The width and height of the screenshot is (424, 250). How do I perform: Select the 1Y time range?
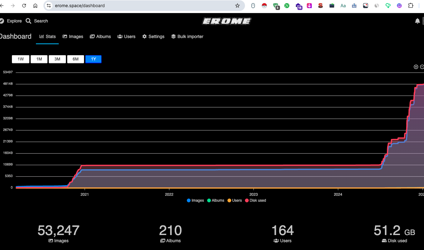93,59
